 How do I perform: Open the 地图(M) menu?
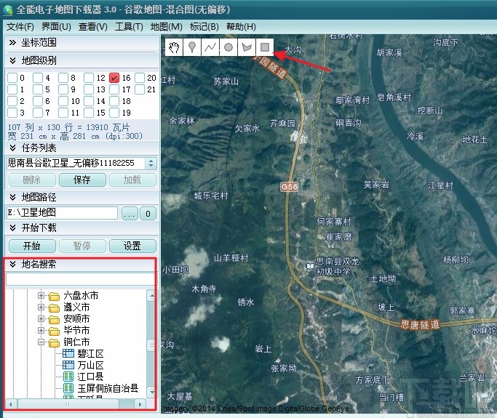(167, 27)
